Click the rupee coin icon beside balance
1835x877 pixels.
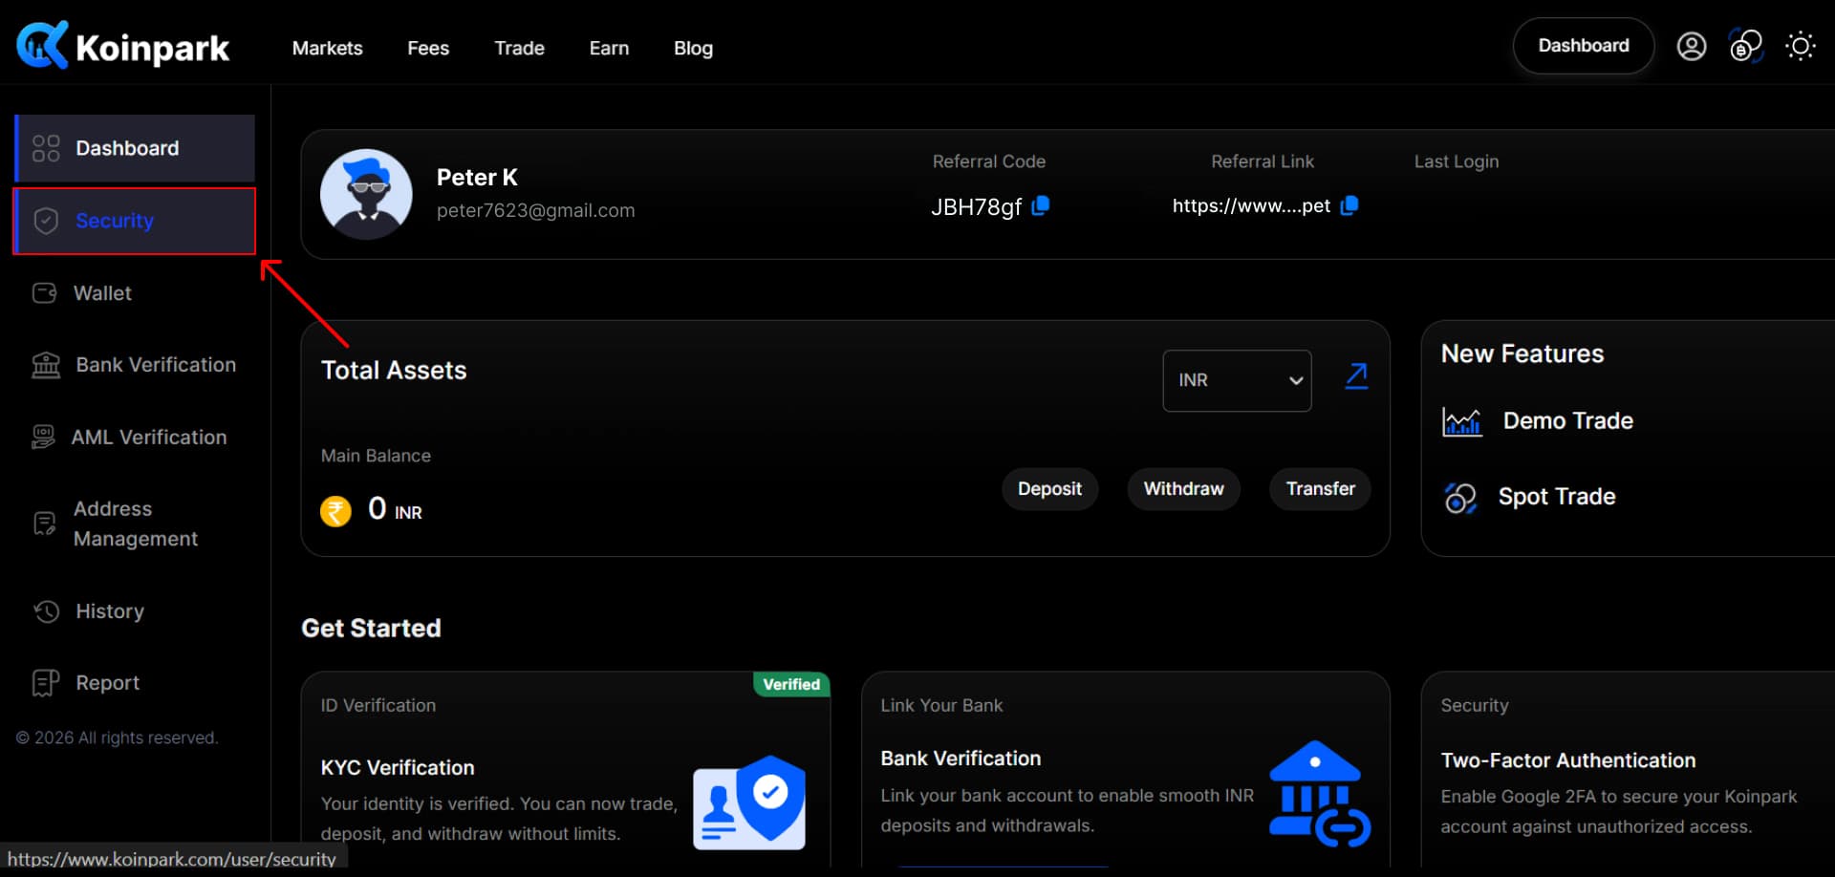pos(335,511)
